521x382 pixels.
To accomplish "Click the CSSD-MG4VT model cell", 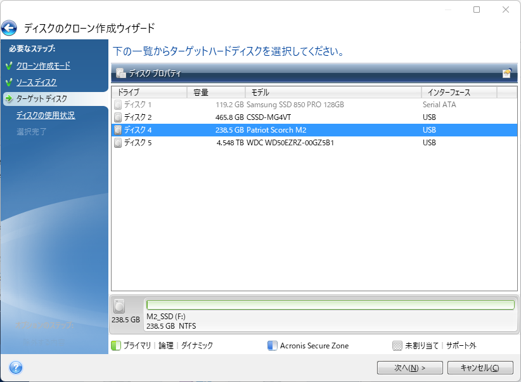I will (269, 117).
